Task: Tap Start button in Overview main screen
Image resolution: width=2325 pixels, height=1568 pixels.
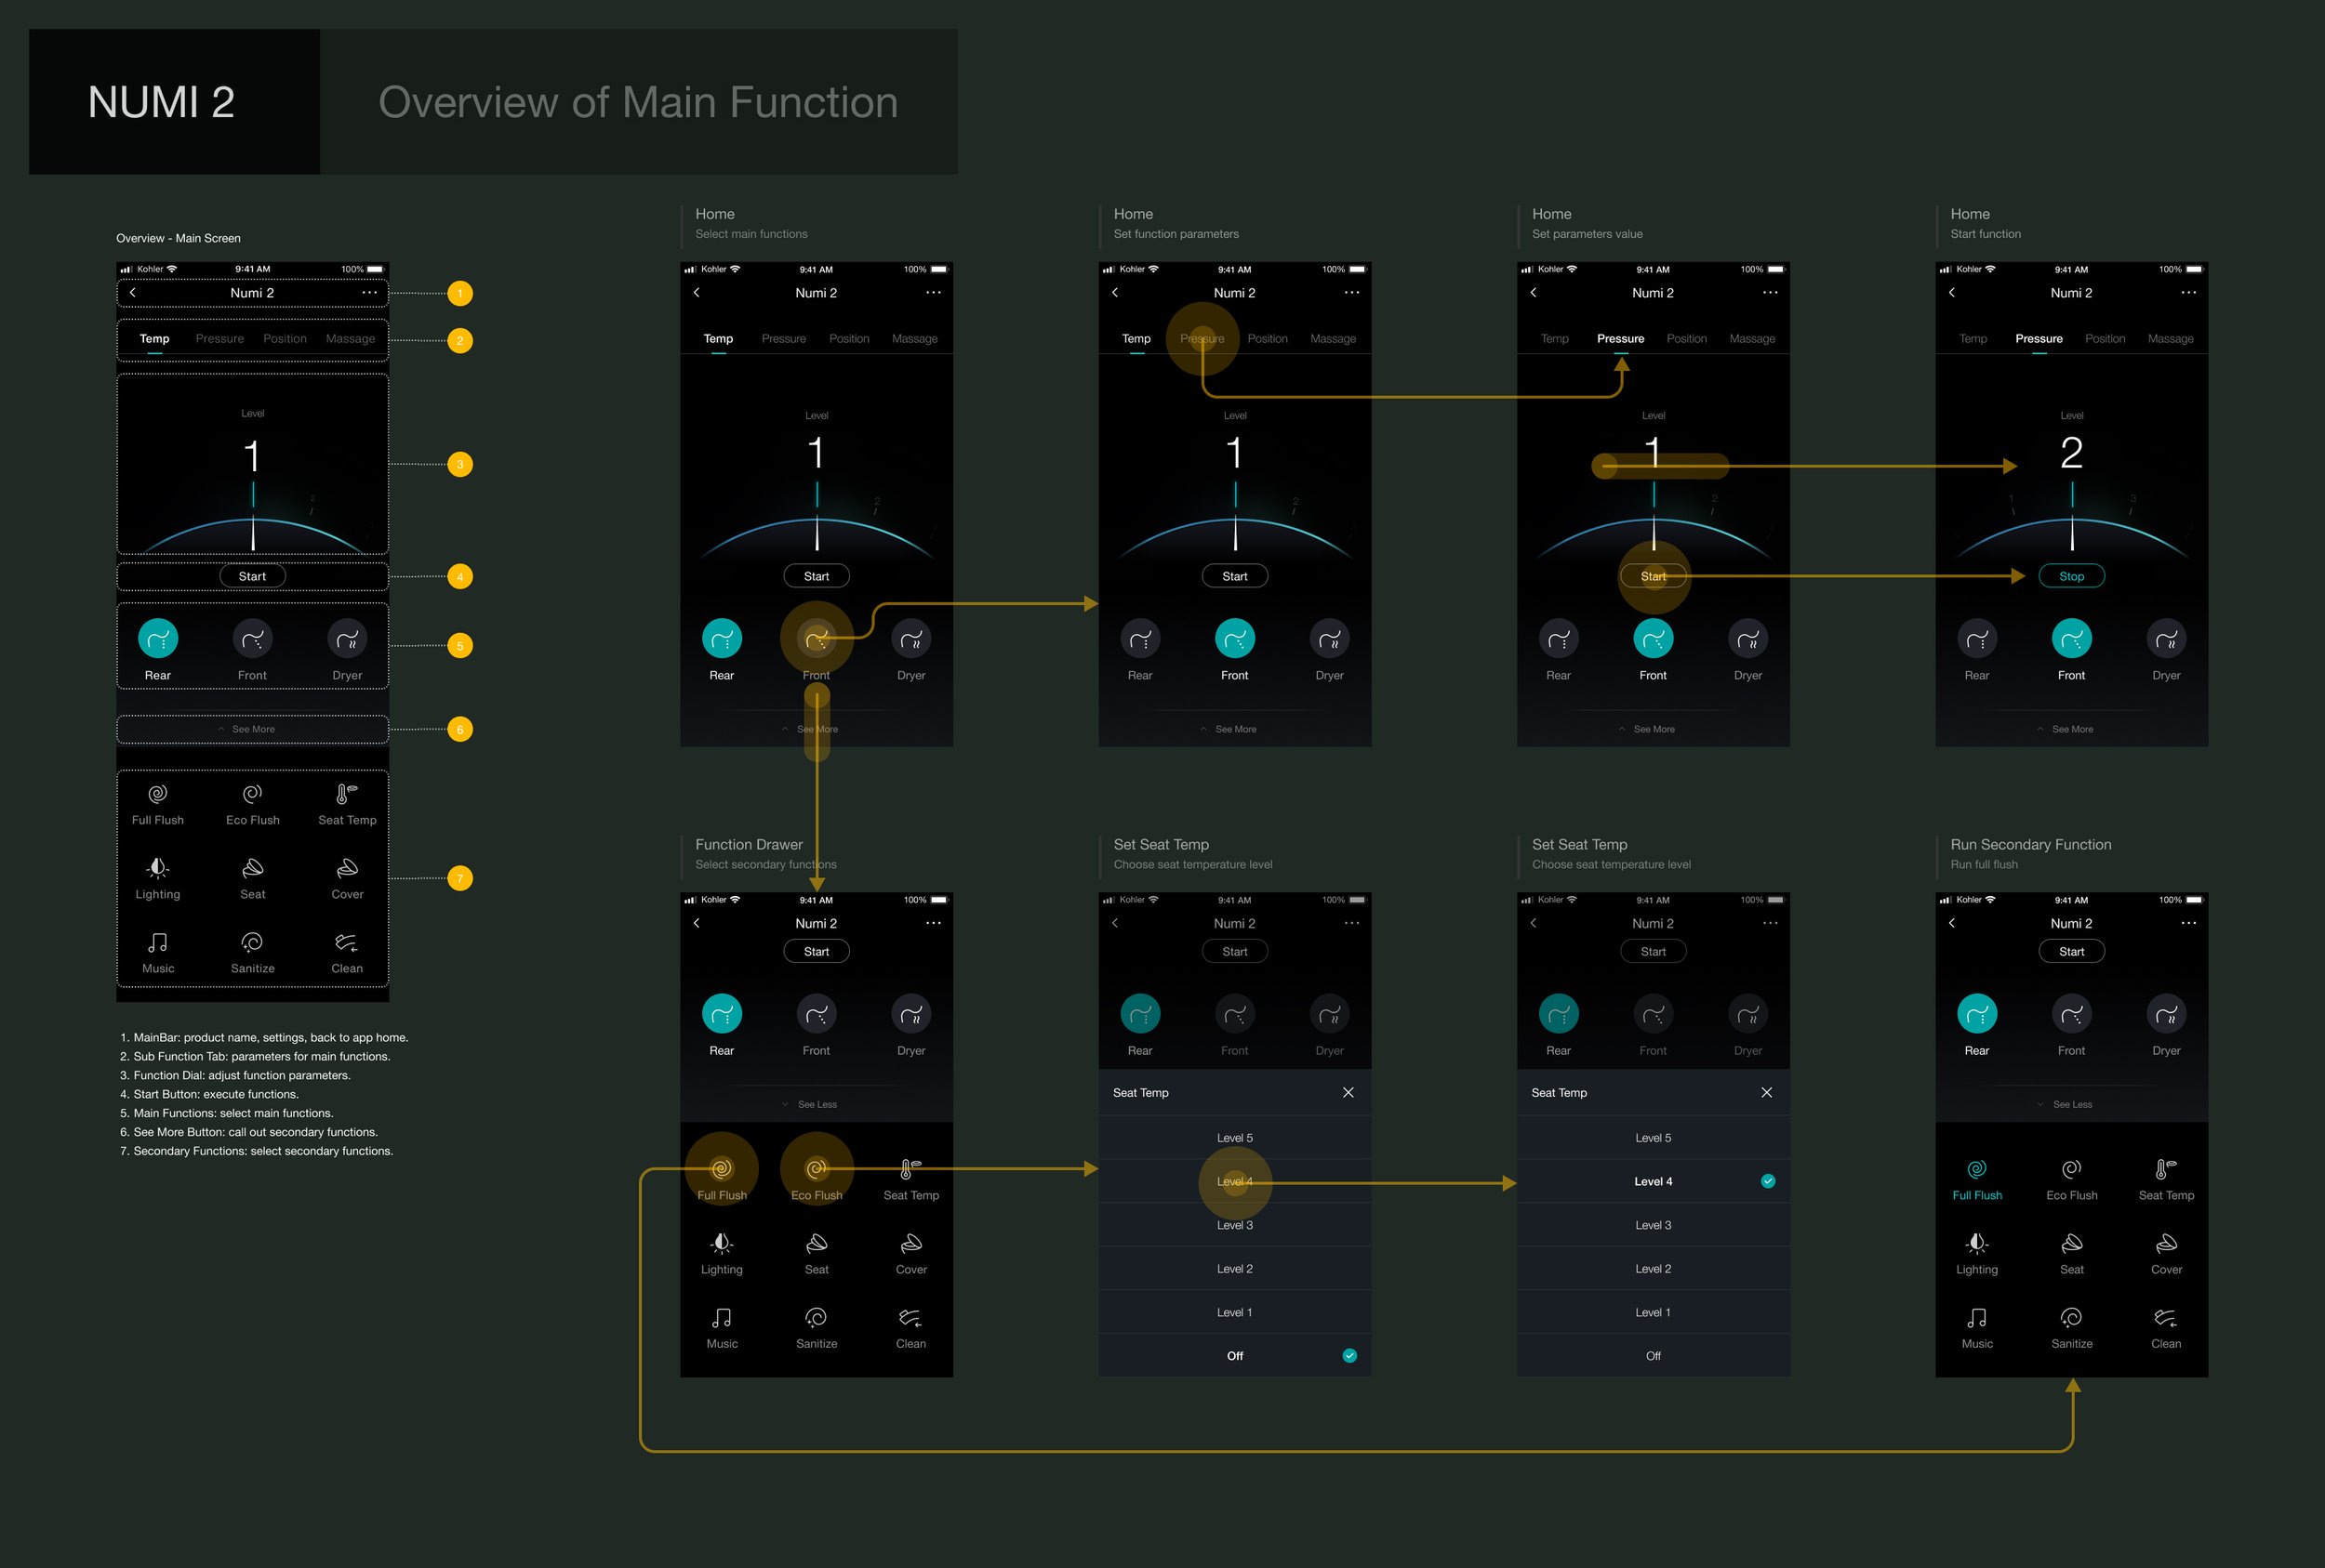Action: [252, 576]
